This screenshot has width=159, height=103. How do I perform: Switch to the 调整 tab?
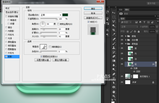point(121,10)
